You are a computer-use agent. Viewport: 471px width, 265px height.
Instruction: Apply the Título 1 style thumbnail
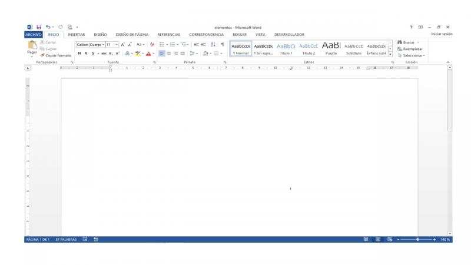tap(285, 49)
